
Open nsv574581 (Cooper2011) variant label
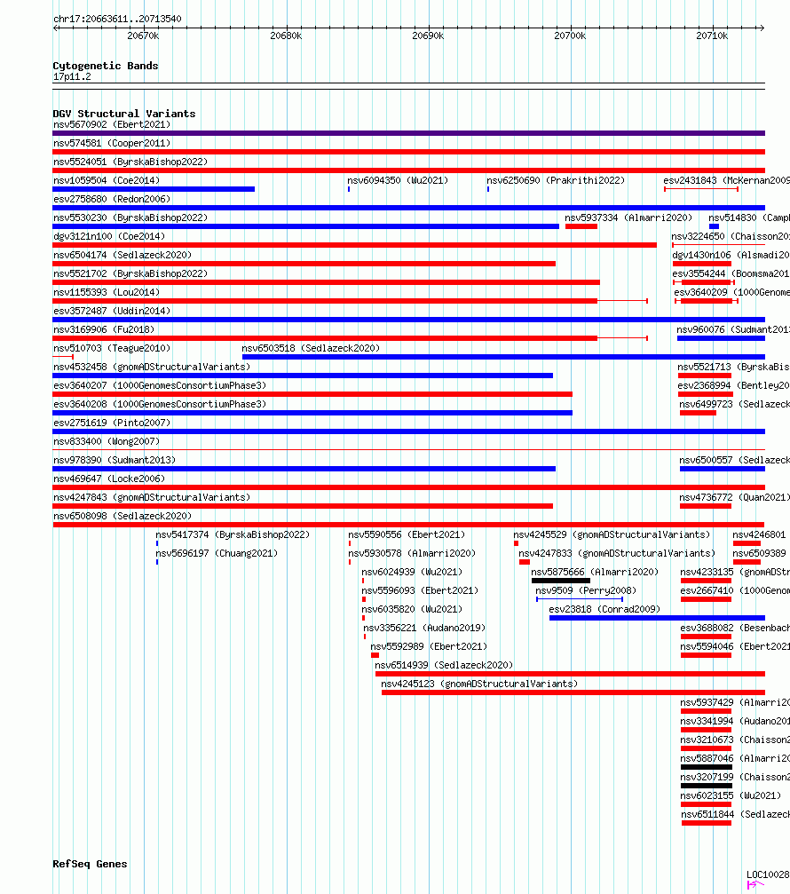112,143
